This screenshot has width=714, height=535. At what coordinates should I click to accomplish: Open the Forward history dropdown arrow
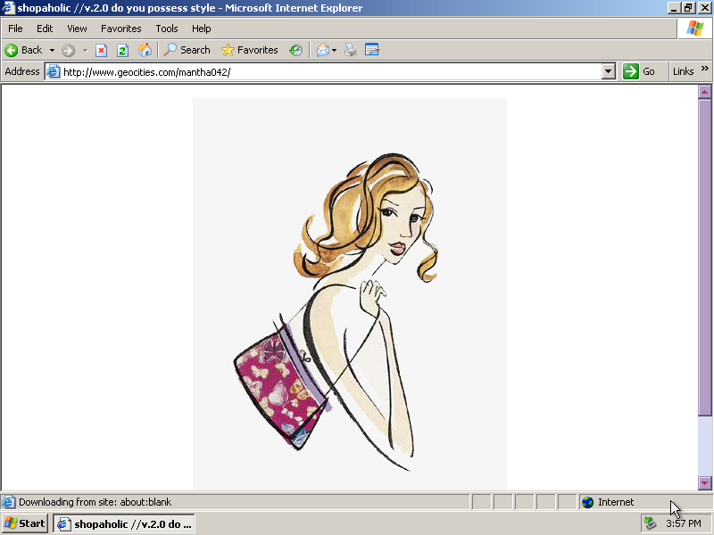pyautogui.click(x=85, y=50)
